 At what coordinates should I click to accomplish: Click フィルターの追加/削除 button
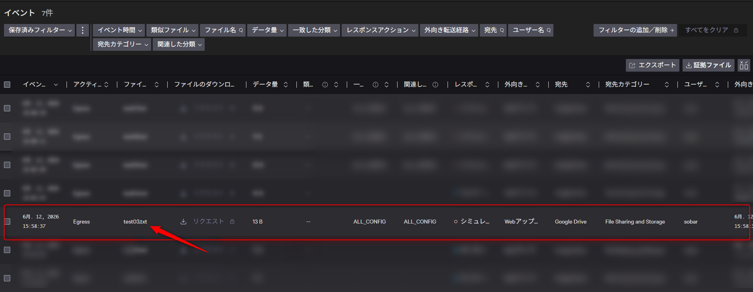(x=635, y=30)
